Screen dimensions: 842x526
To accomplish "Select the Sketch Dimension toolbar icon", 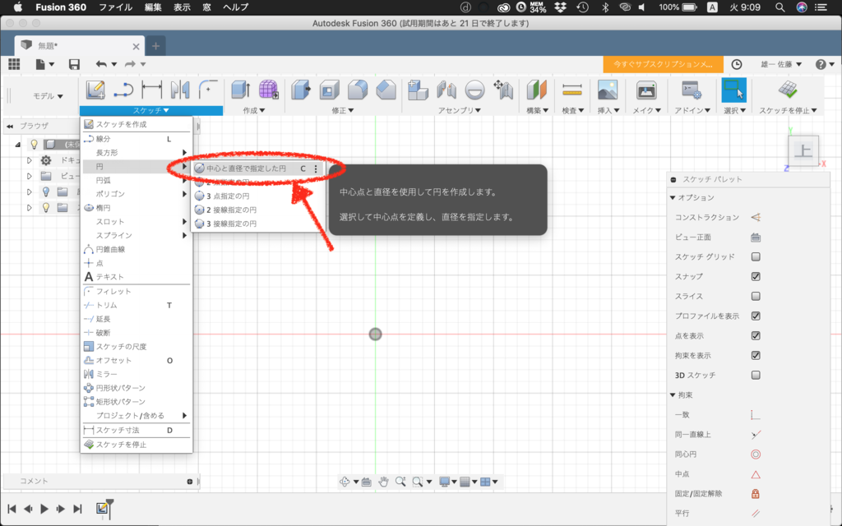I will pos(152,90).
